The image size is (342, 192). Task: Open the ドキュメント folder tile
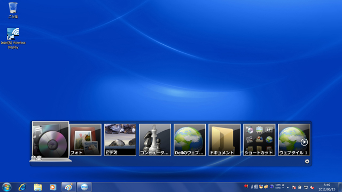click(224, 140)
